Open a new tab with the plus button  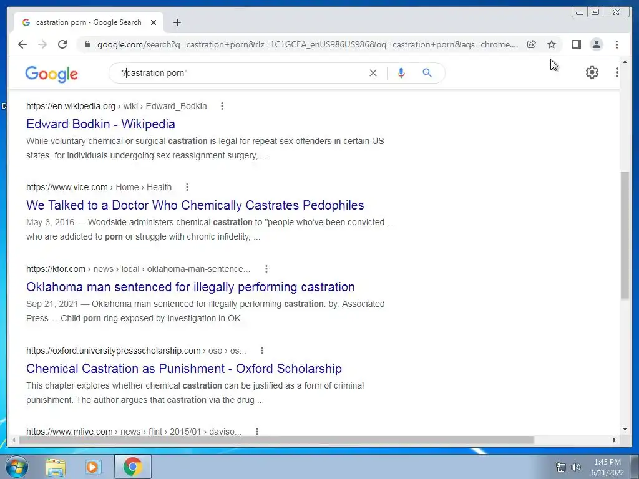[x=177, y=22]
